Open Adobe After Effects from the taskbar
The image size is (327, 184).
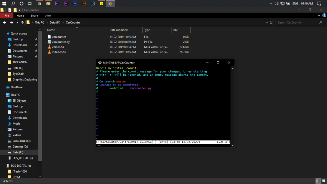pos(57,4)
